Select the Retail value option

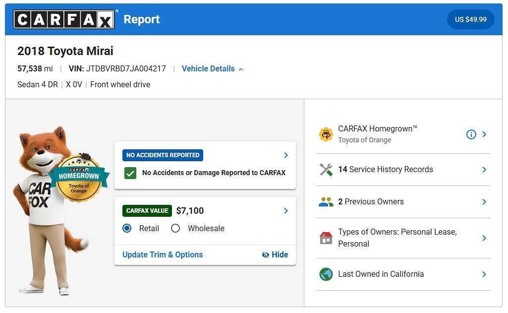(127, 228)
